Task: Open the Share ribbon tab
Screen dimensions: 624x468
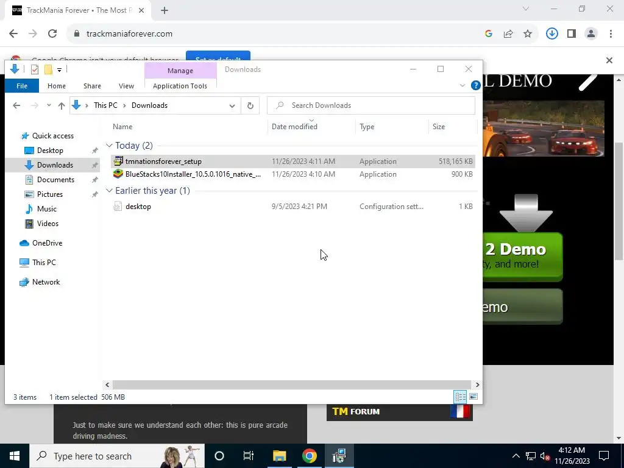Action: point(93,86)
